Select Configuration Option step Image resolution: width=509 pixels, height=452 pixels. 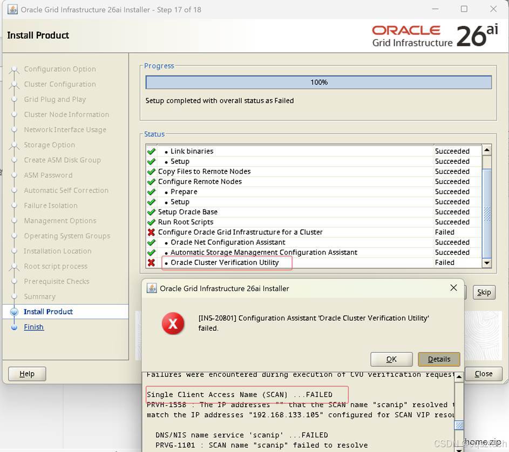point(60,69)
